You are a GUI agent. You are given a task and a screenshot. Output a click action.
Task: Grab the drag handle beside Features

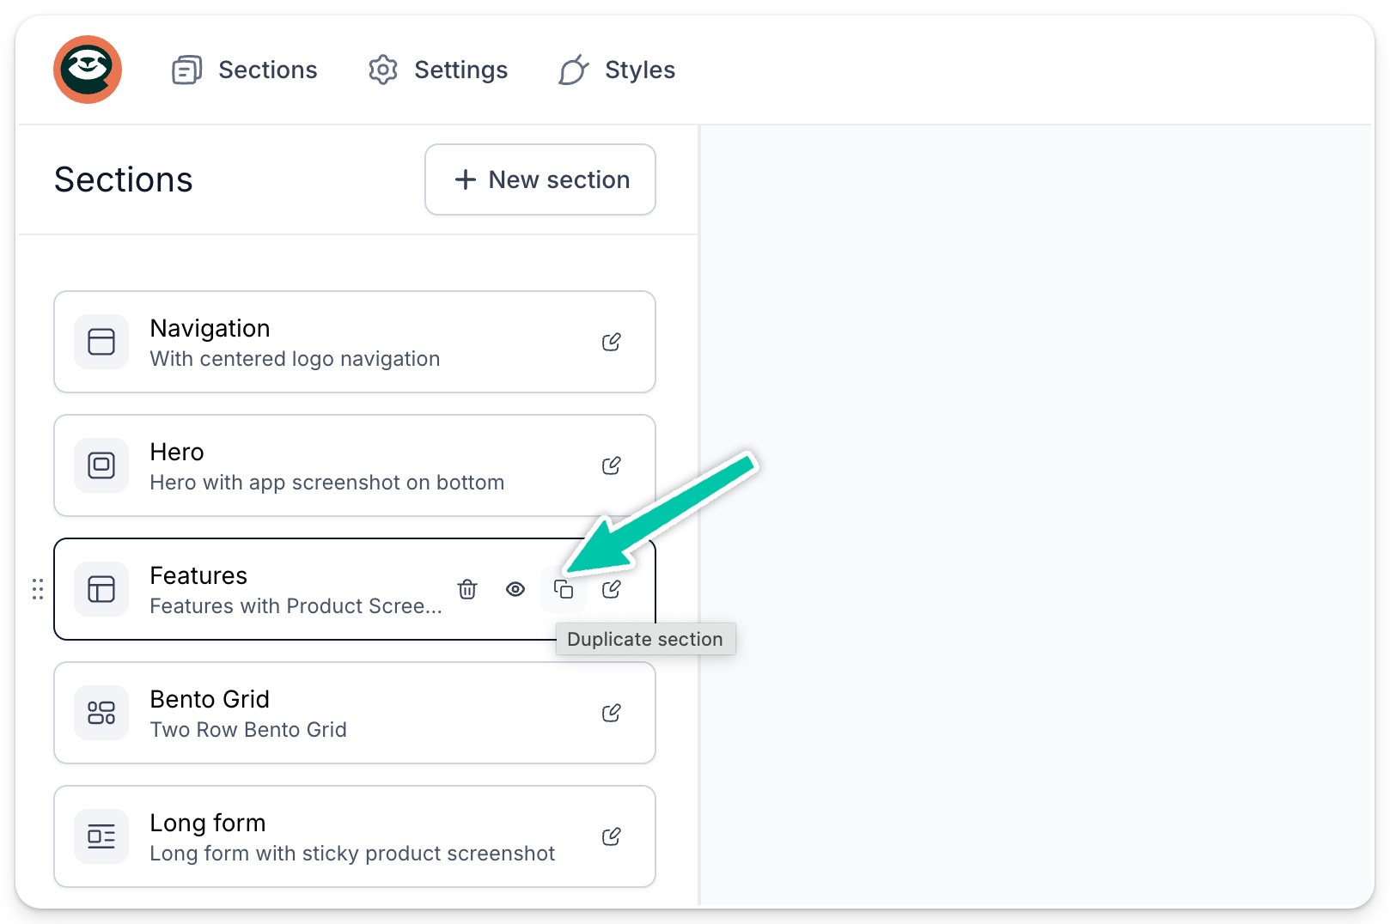point(38,589)
